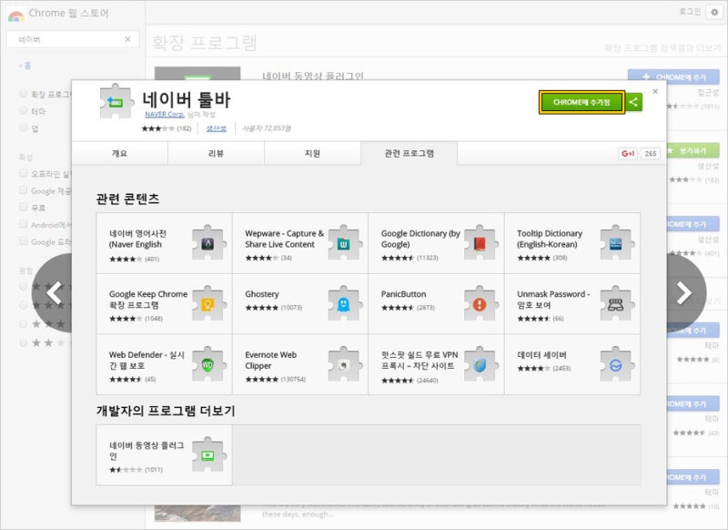The height and width of the screenshot is (530, 728).
Task: Click the Unmask Password extension icon
Action: pos(616,304)
